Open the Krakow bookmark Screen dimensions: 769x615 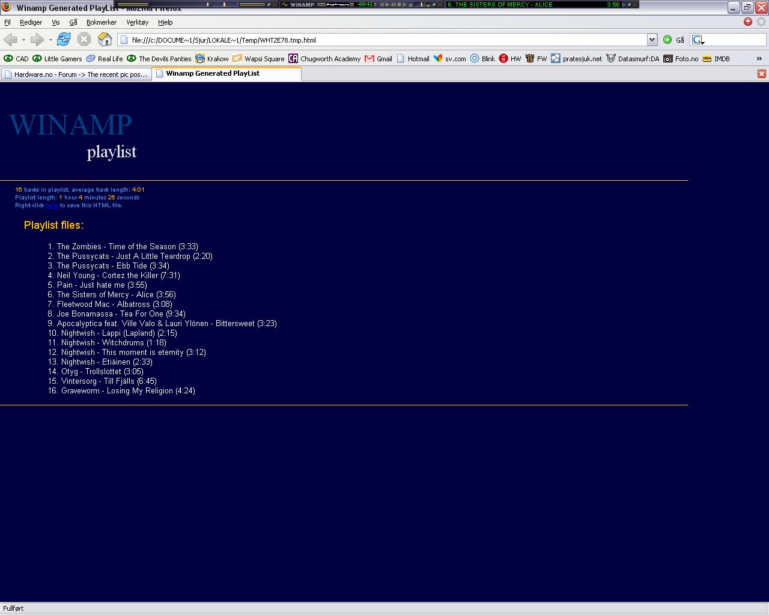click(x=212, y=59)
